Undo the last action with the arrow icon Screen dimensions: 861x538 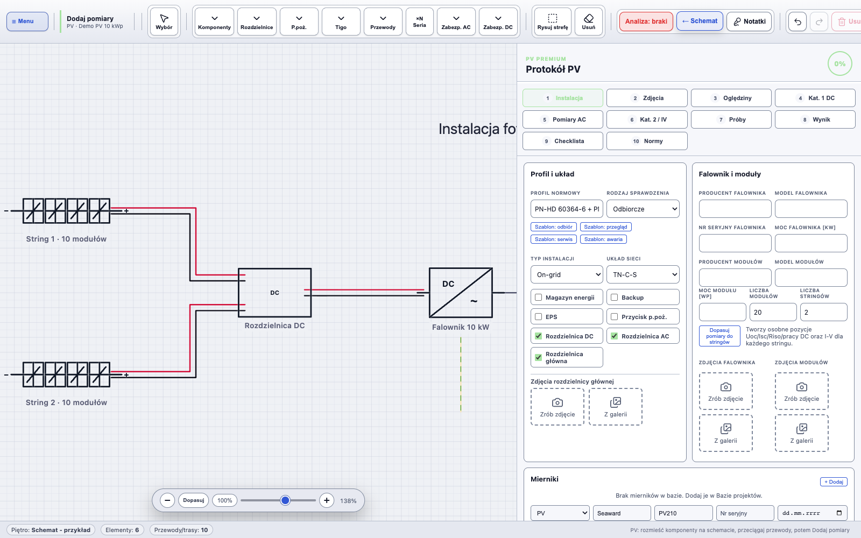tap(798, 22)
